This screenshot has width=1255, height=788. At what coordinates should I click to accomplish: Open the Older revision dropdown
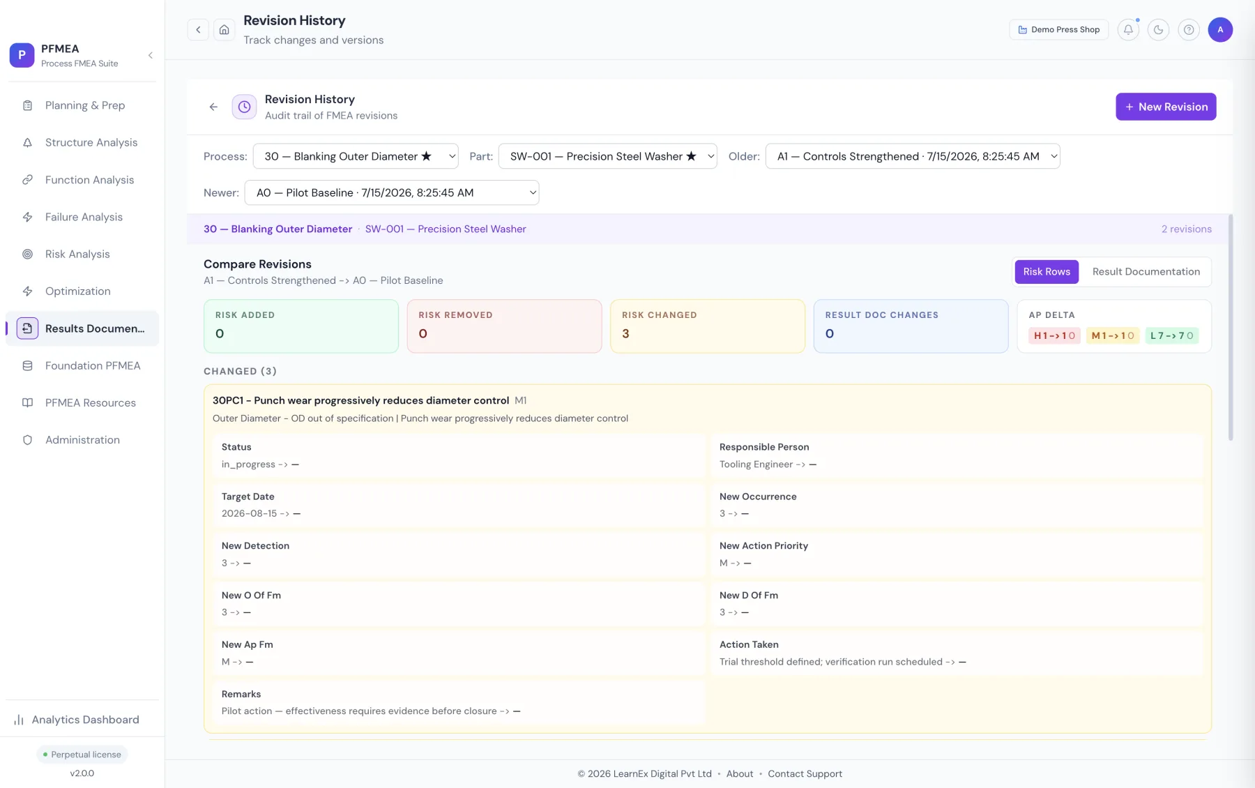pos(913,156)
